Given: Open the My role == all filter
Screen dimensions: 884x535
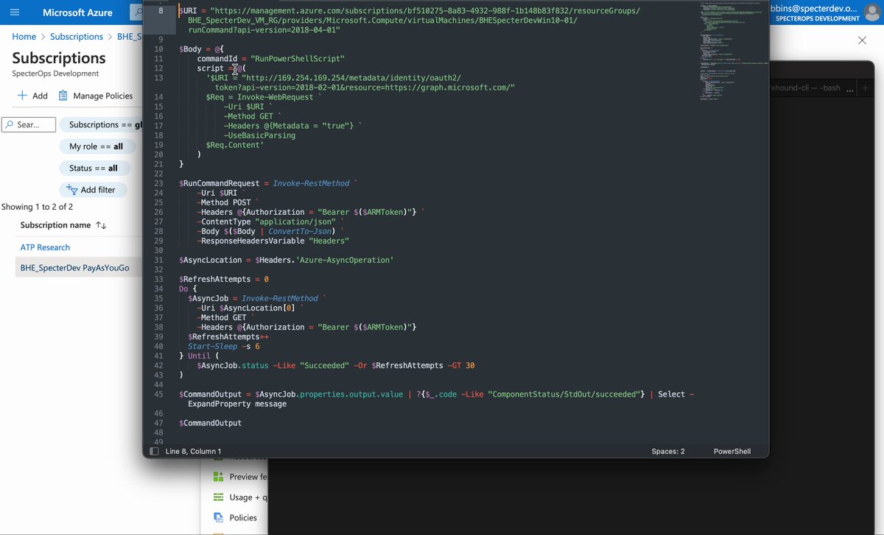Looking at the screenshot, I should point(96,146).
